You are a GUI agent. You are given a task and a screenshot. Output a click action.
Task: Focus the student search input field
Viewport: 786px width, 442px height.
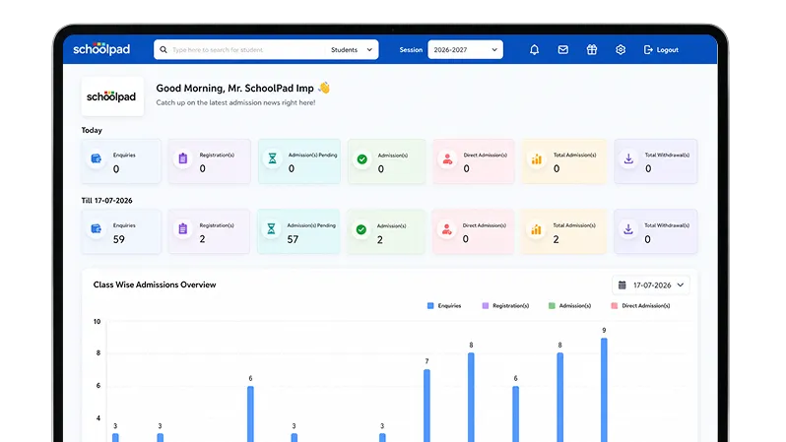(x=246, y=49)
